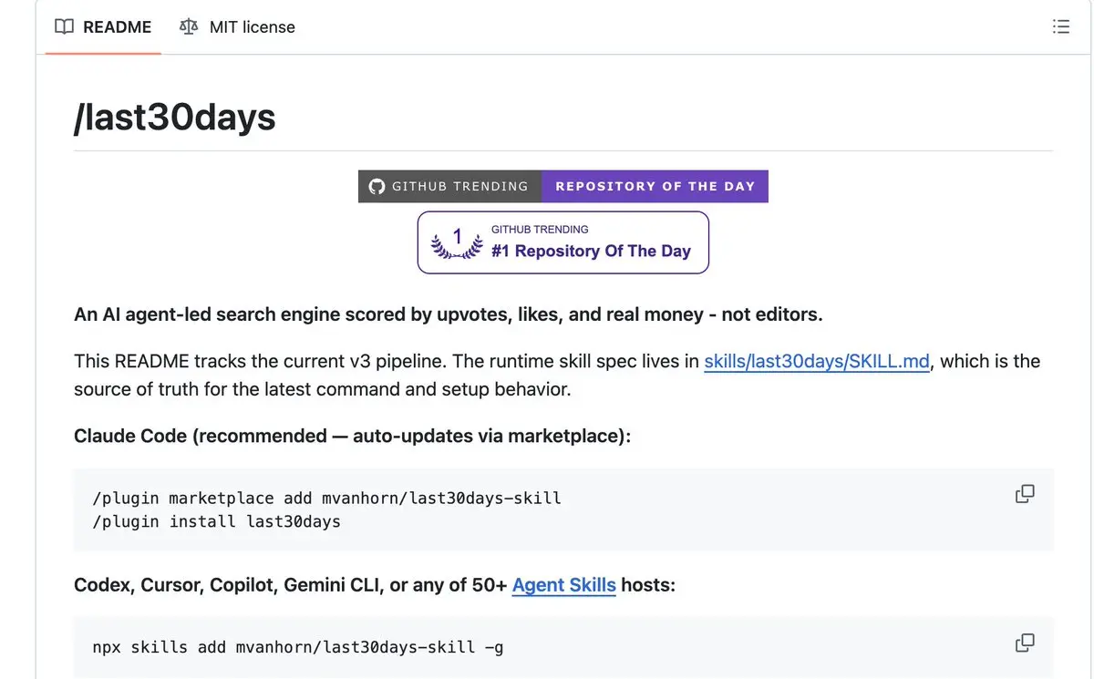Click the '/plugin install last30days' code line
Screen dimensions: 1094x679
click(x=217, y=522)
